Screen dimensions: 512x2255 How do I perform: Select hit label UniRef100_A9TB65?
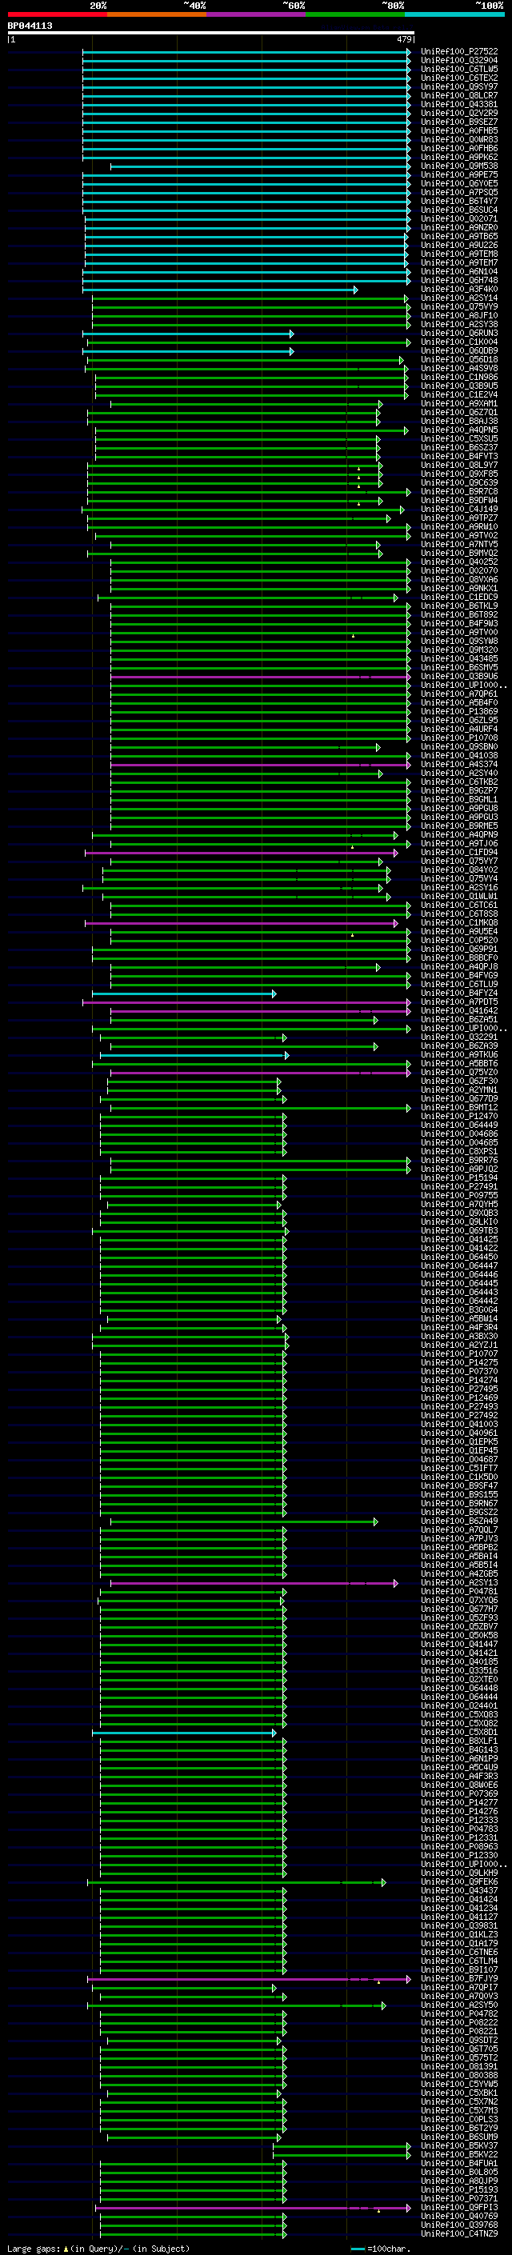[459, 236]
